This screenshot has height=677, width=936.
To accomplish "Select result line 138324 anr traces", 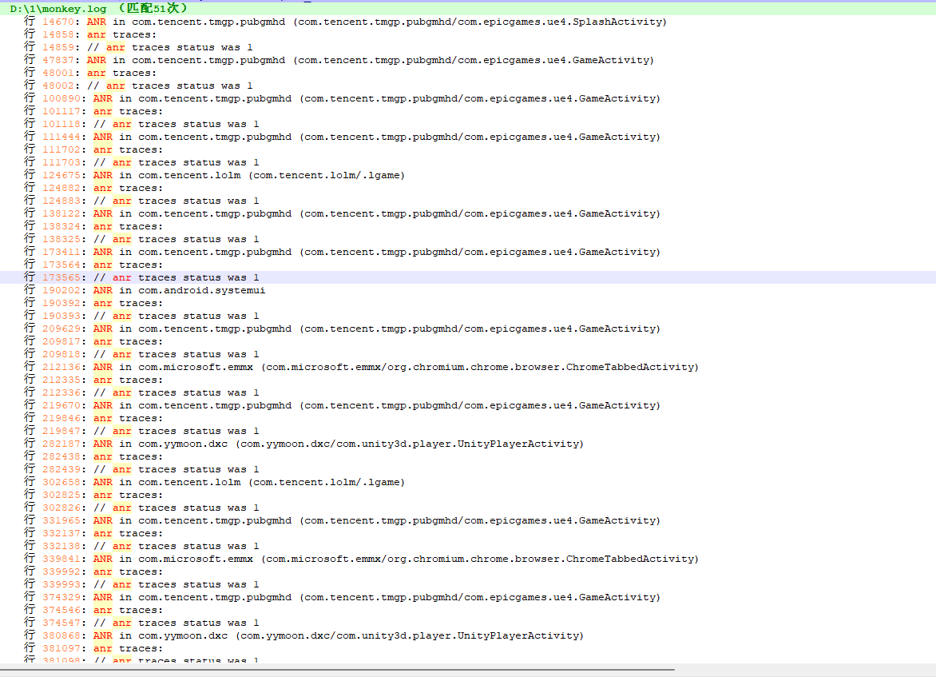I will coord(468,226).
